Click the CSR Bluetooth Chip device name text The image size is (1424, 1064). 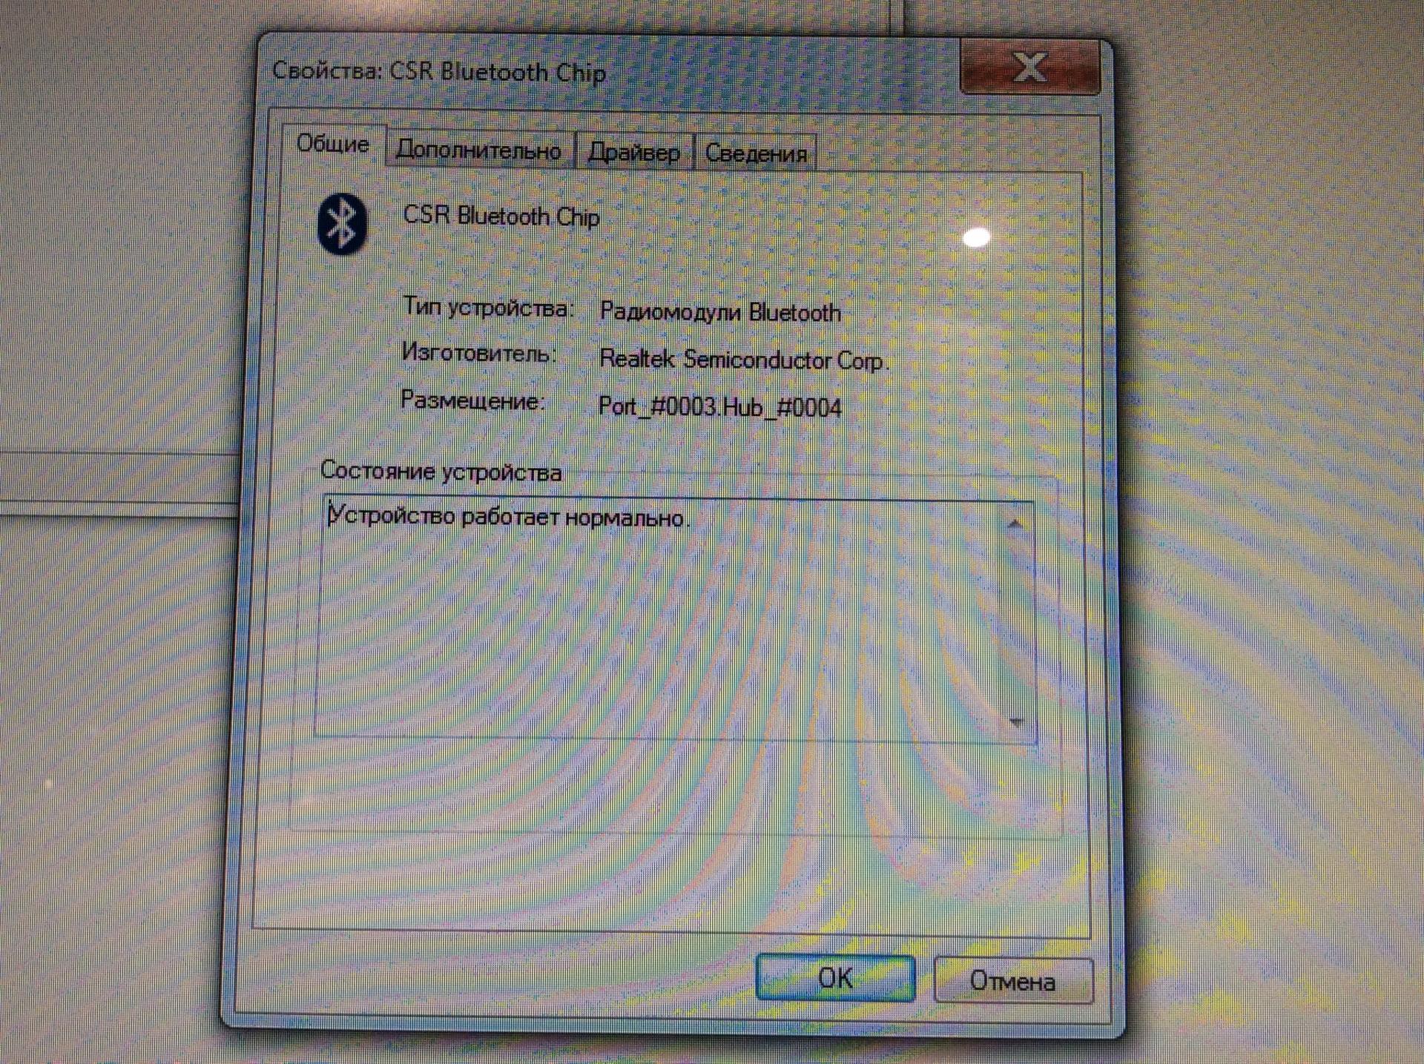501,216
